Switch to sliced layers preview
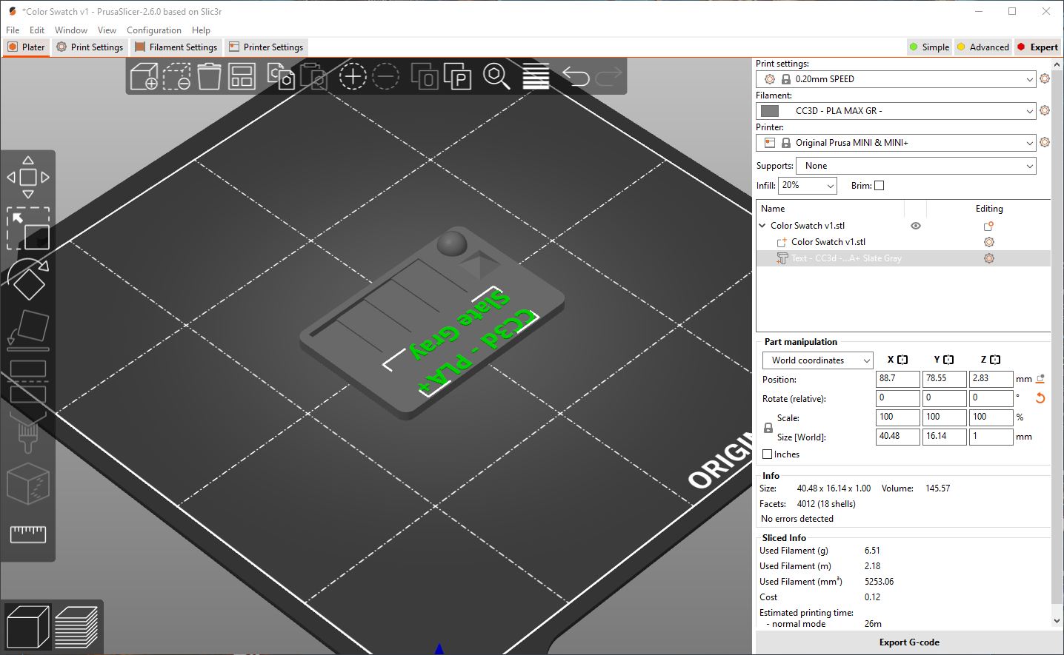Viewport: 1064px width, 655px height. (x=76, y=627)
